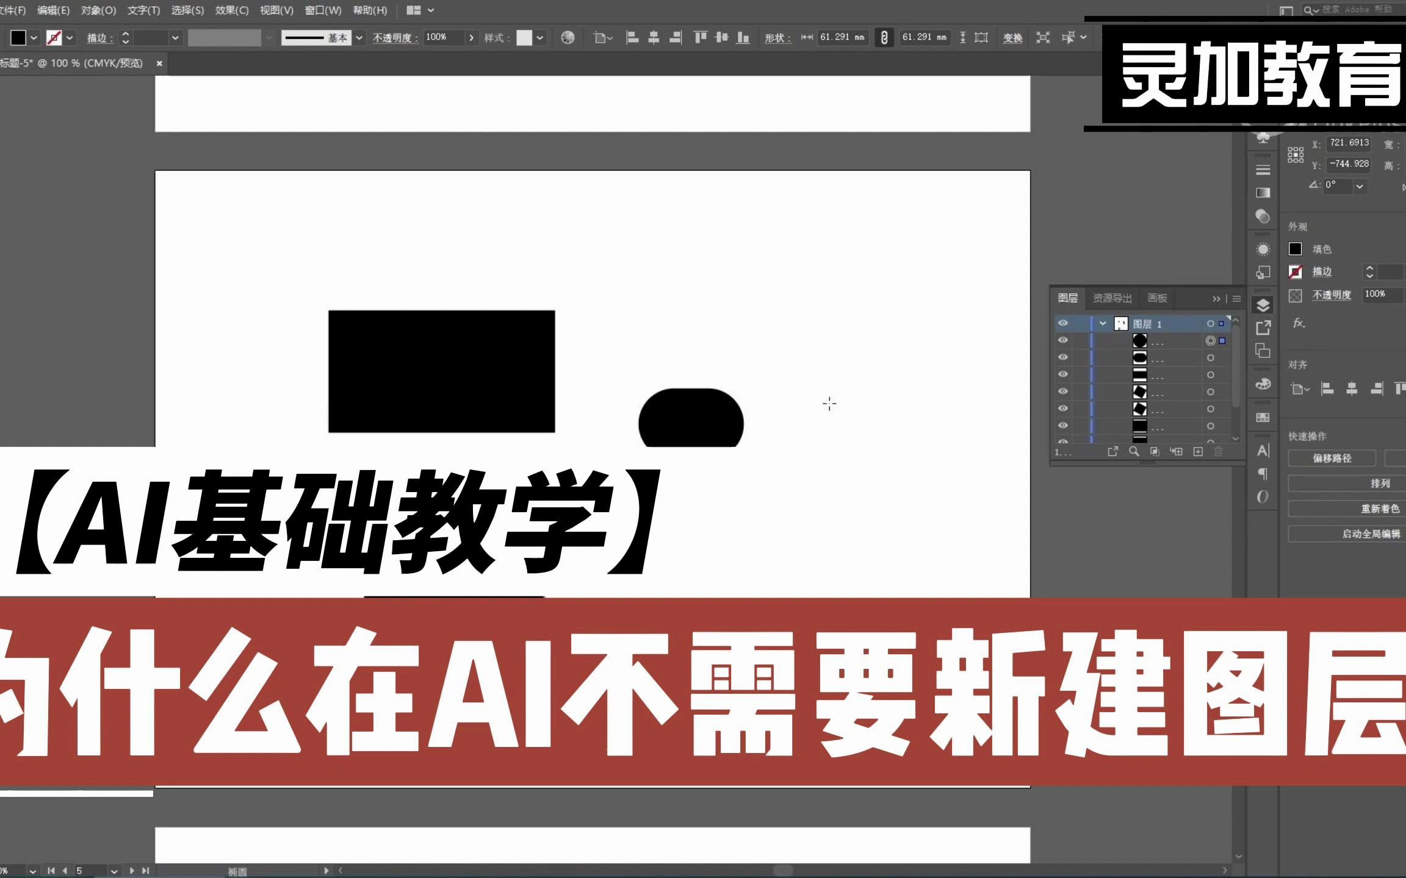Click Vertical Align Top in the control bar
This screenshot has width=1406, height=878.
(700, 38)
